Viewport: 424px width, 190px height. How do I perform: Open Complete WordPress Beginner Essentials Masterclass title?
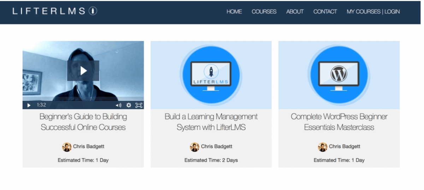click(339, 122)
